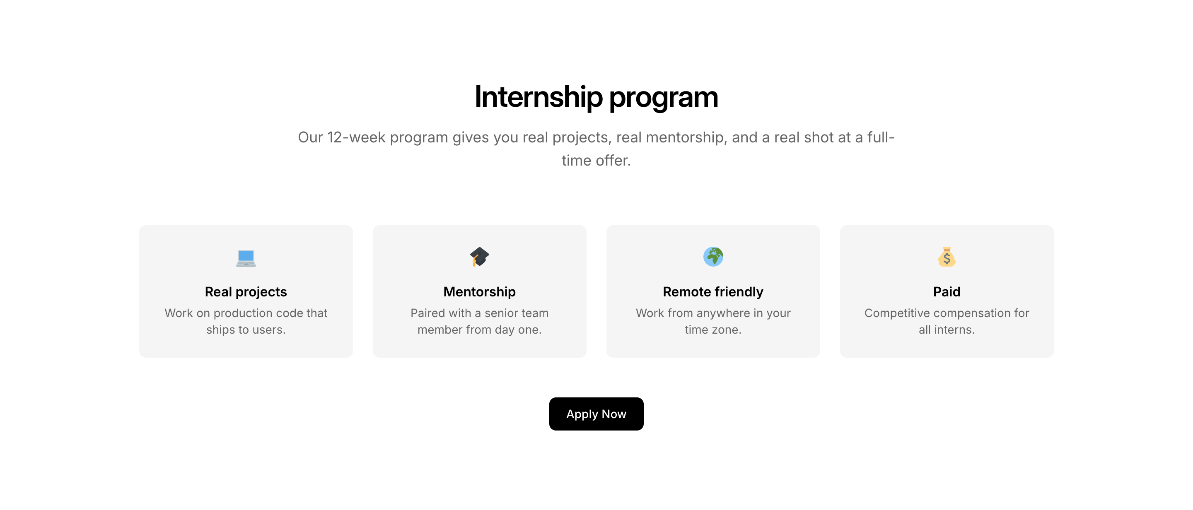The height and width of the screenshot is (510, 1193).
Task: Click the graduation cap Mentorship icon
Action: click(x=479, y=256)
